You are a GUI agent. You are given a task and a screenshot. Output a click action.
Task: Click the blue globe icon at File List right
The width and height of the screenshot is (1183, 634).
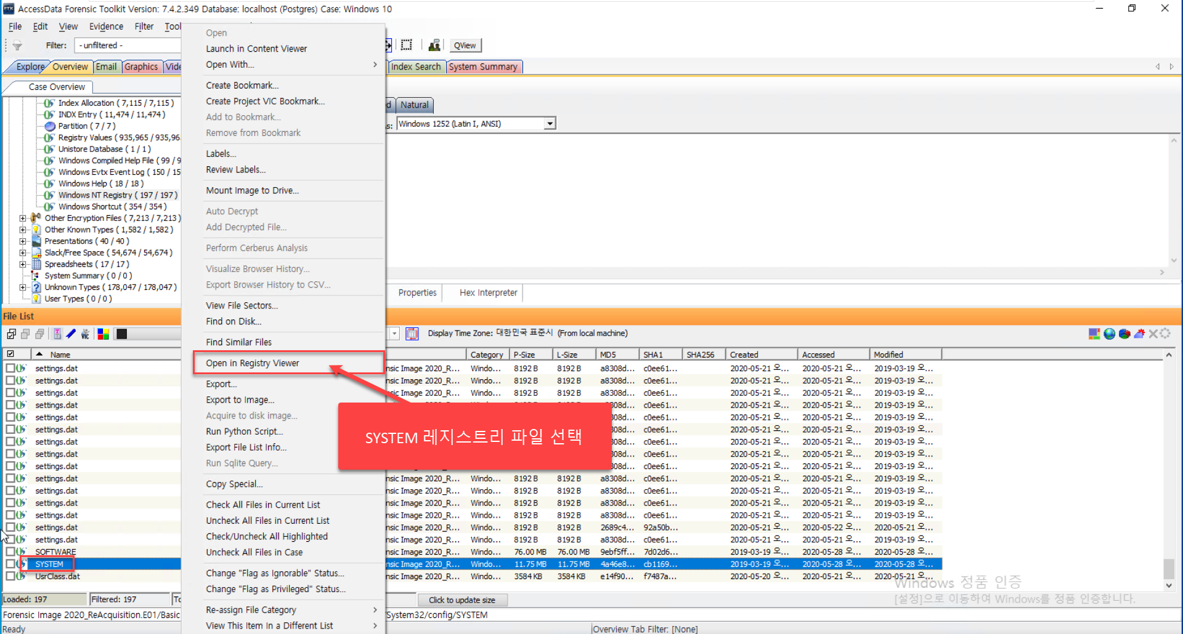pos(1110,334)
